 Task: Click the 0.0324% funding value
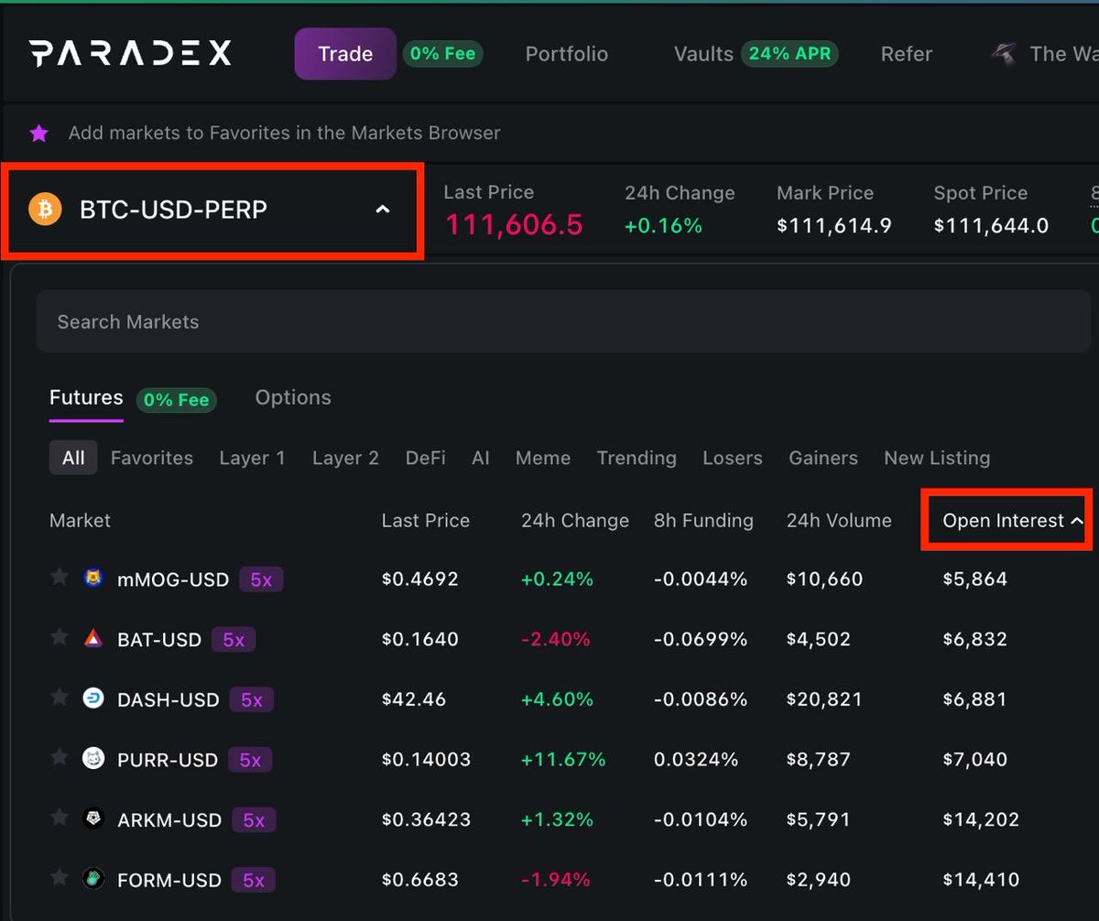click(696, 760)
